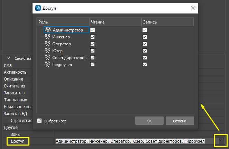Click the Администратор role group icon
The width and height of the screenshot is (229, 149).
tap(48, 30)
